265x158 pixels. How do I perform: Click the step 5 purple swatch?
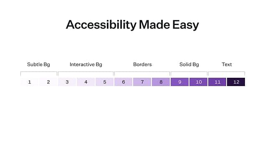(105, 82)
